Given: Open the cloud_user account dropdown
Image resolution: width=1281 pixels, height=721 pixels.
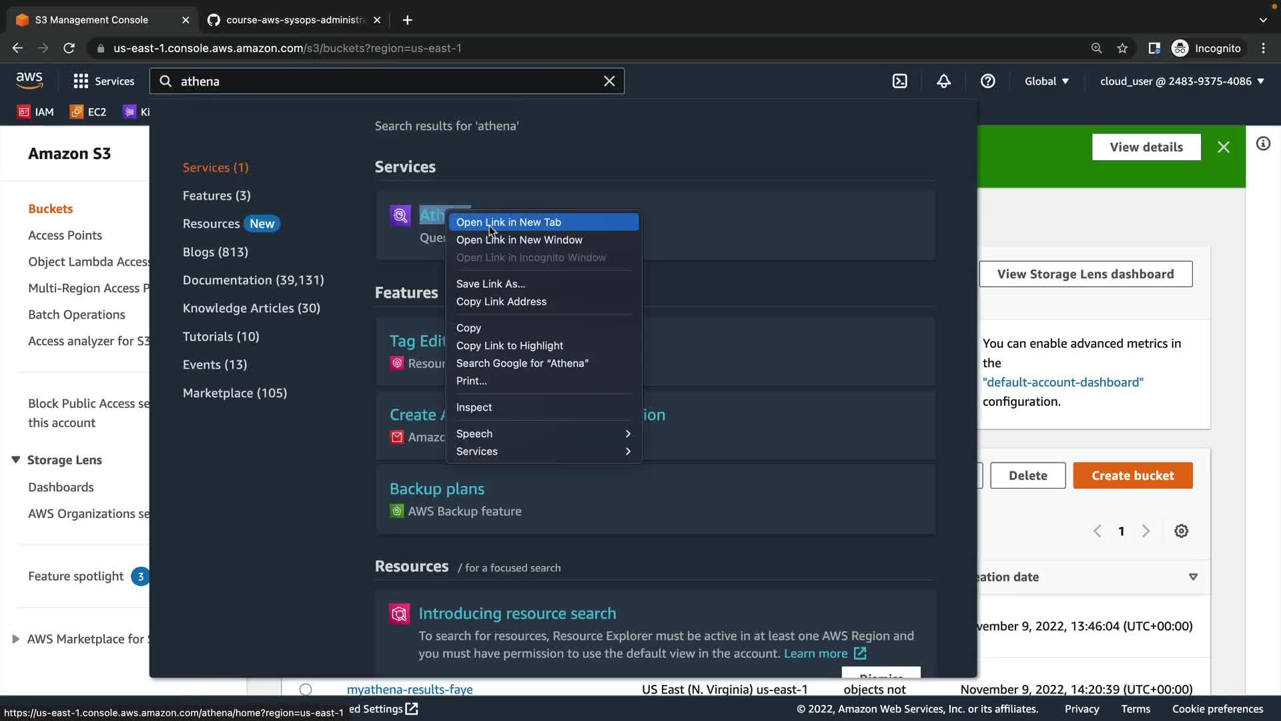Looking at the screenshot, I should (x=1182, y=81).
